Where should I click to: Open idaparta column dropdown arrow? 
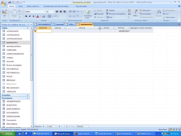pos(50,28)
